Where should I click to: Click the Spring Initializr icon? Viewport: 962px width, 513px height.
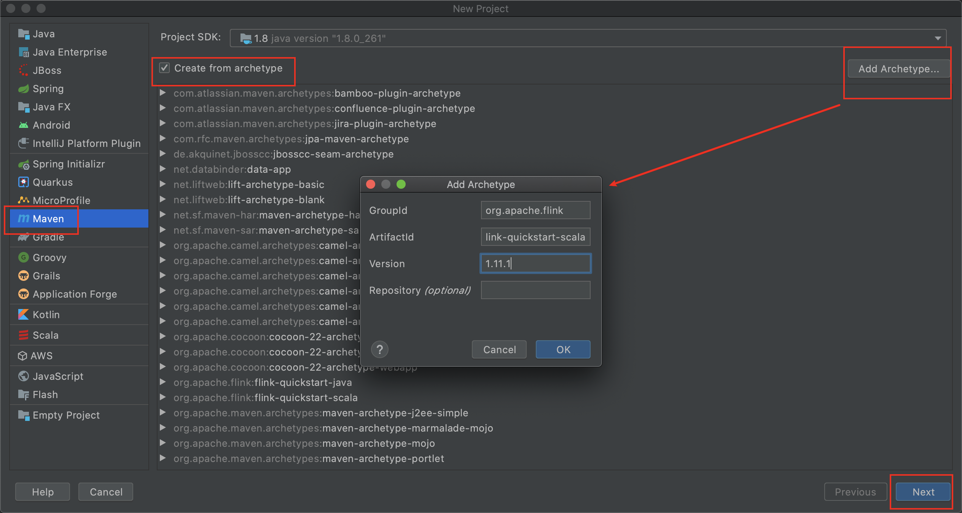(x=24, y=164)
